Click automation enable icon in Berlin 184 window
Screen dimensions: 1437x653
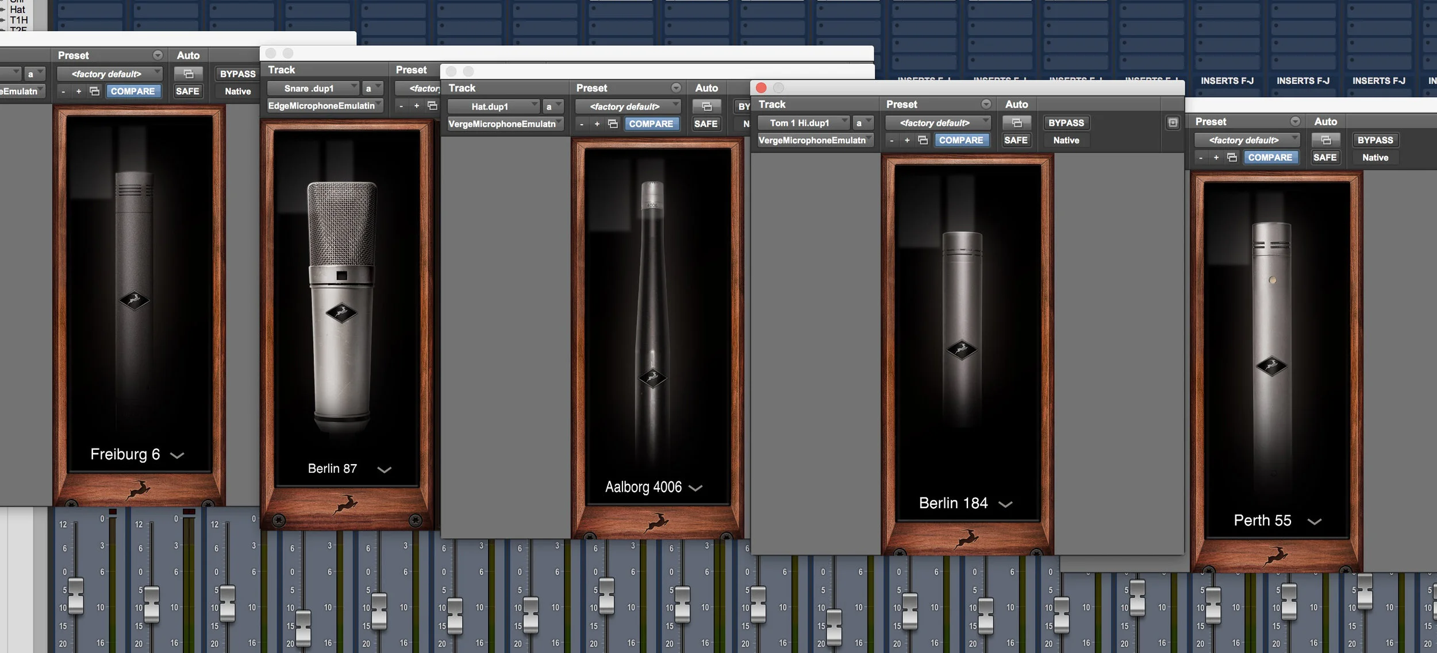click(x=1016, y=122)
